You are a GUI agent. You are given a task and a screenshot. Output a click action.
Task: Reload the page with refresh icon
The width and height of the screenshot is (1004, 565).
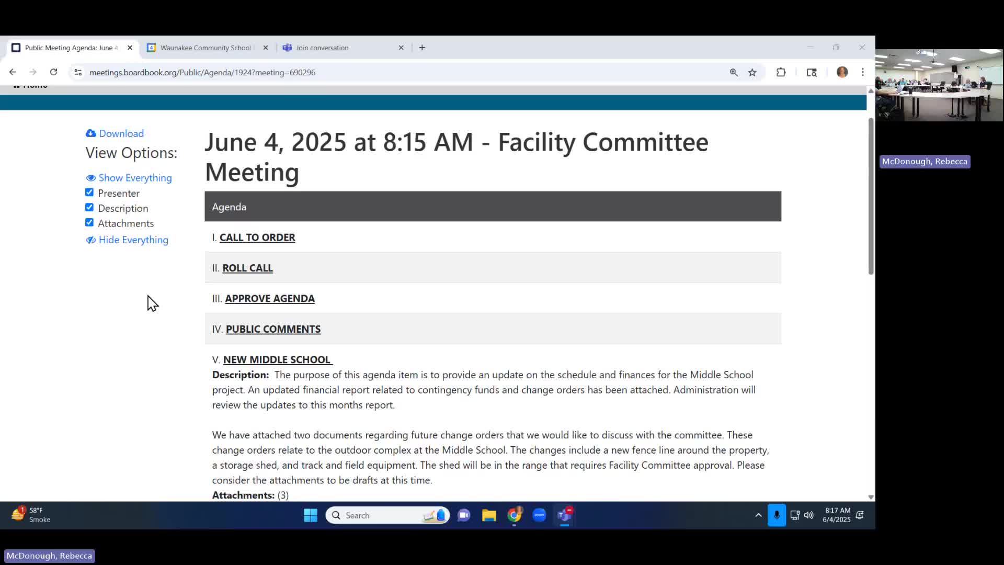tap(53, 72)
